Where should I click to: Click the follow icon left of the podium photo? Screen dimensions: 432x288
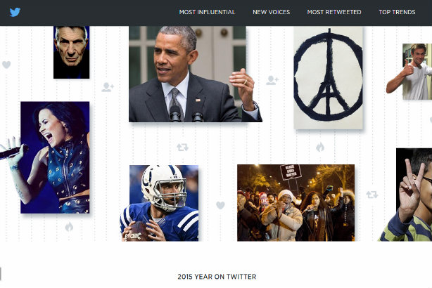[108, 87]
